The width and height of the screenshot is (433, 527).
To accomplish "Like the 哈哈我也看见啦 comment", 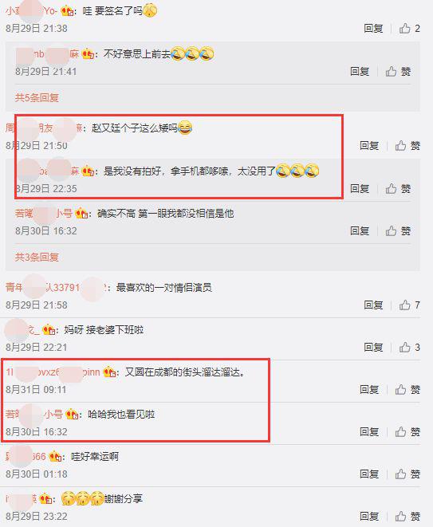I will pos(407,431).
